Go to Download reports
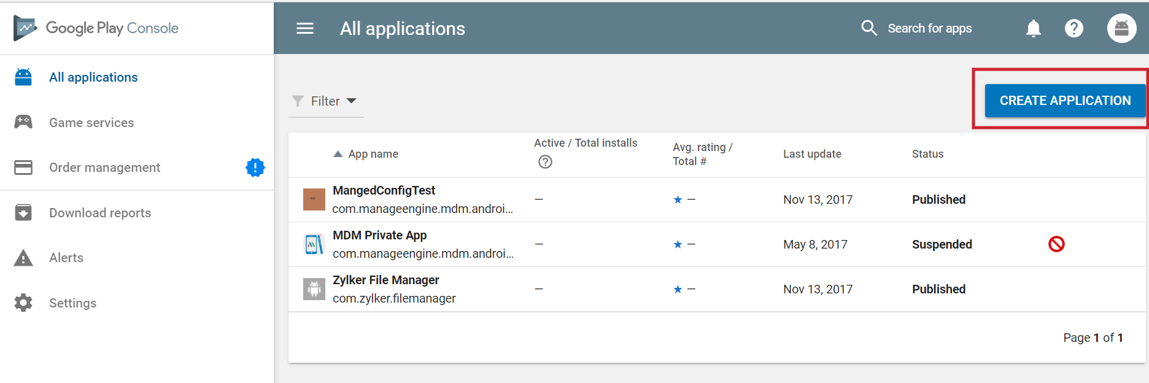Screen dimensions: 1149x383 point(100,213)
